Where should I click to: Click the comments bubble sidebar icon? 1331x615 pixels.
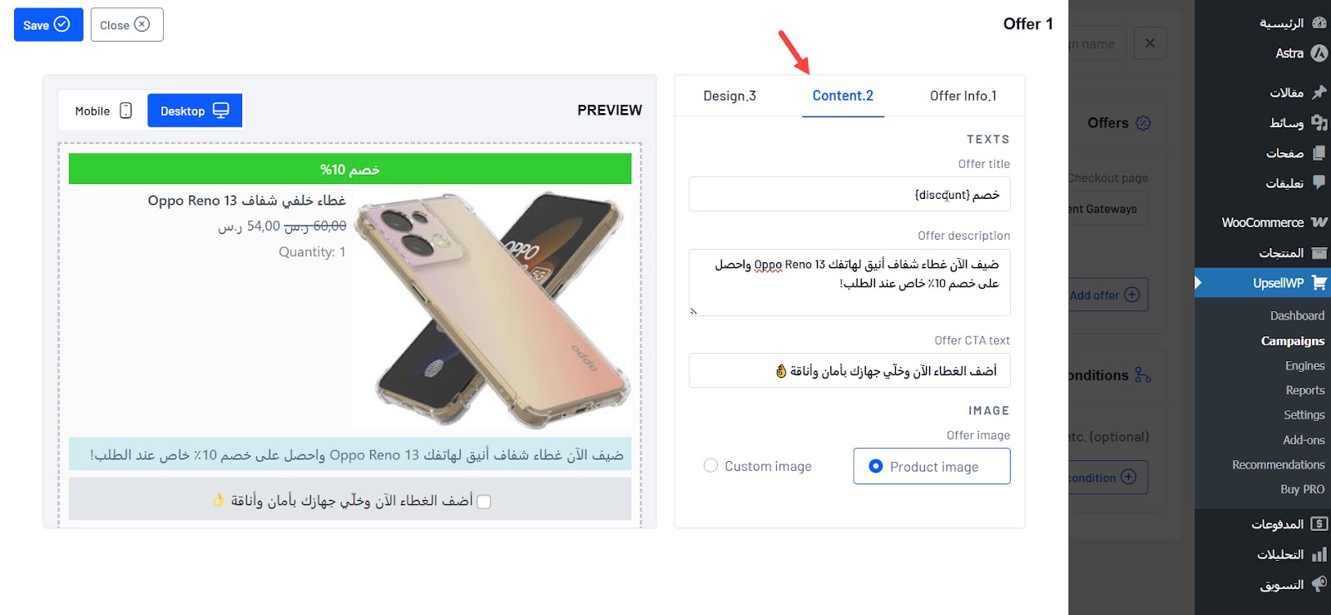pos(1319,182)
